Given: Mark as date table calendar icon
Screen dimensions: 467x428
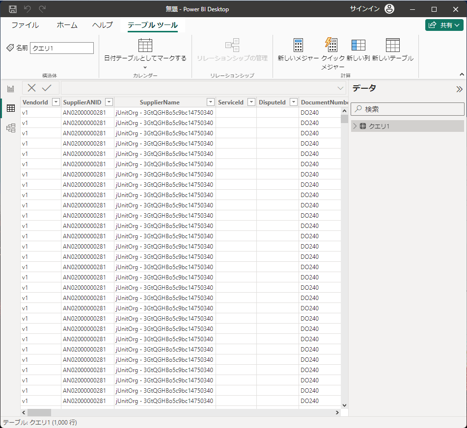Looking at the screenshot, I should (145, 45).
